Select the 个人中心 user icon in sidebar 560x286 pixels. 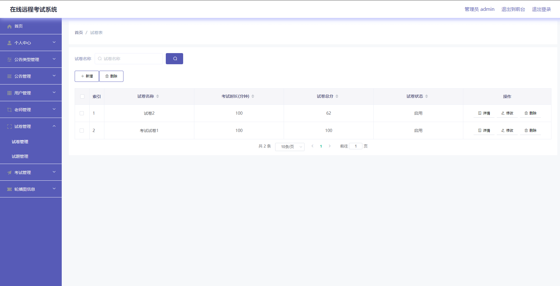(9, 43)
